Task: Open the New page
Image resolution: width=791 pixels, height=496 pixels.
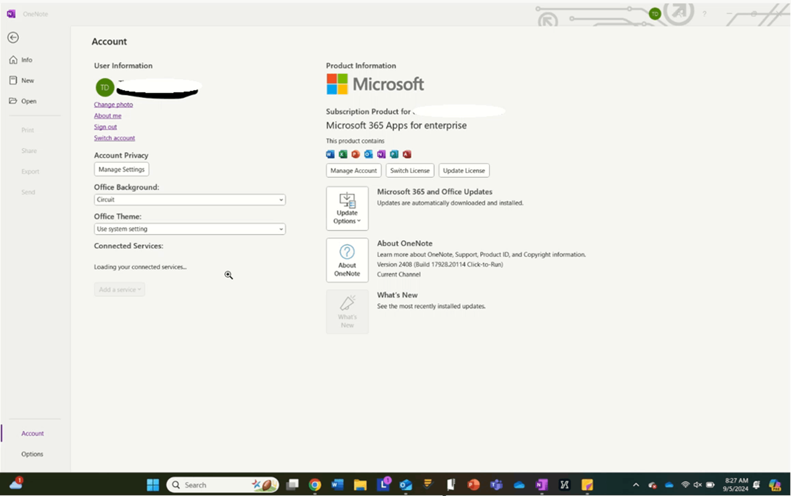Action: (22, 80)
